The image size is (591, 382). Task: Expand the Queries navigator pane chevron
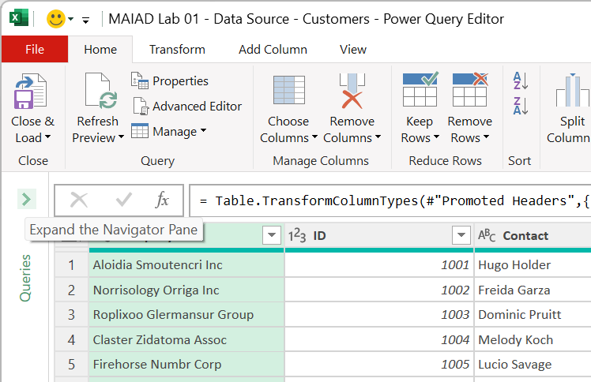(x=26, y=199)
